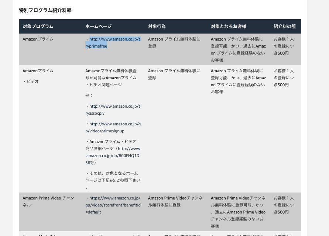329x236 pixels.
Task: Click 例： label in the homepage column
Action: (x=89, y=96)
